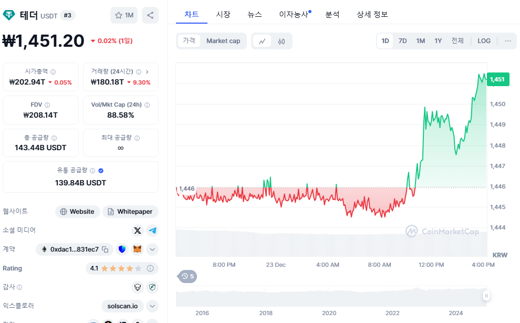This screenshot has width=520, height=323.
Task: Open Tether's Telegram channel
Action: pyautogui.click(x=152, y=231)
